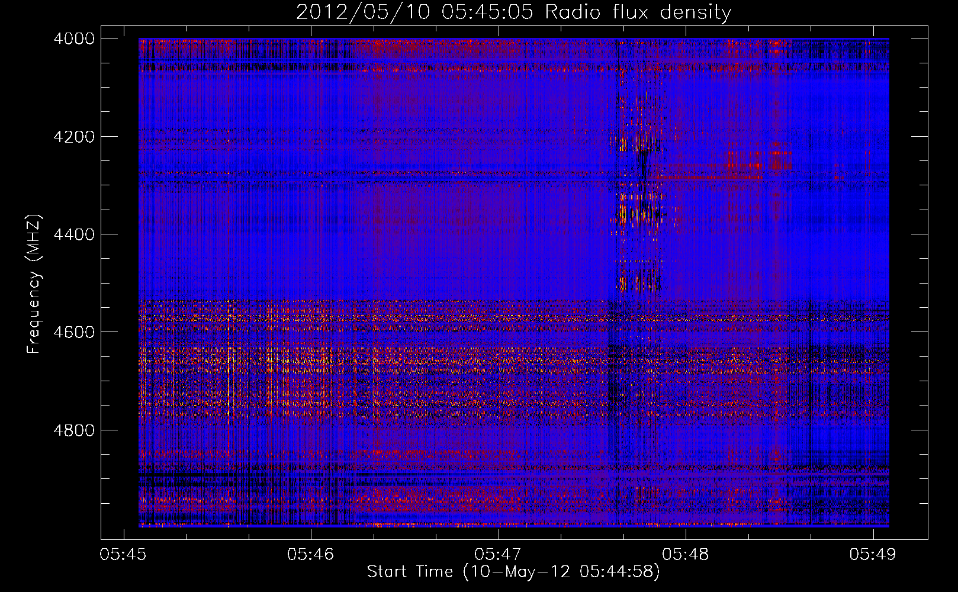Select the 4200 frequency axis label
This screenshot has height=592, width=958.
click(74, 137)
